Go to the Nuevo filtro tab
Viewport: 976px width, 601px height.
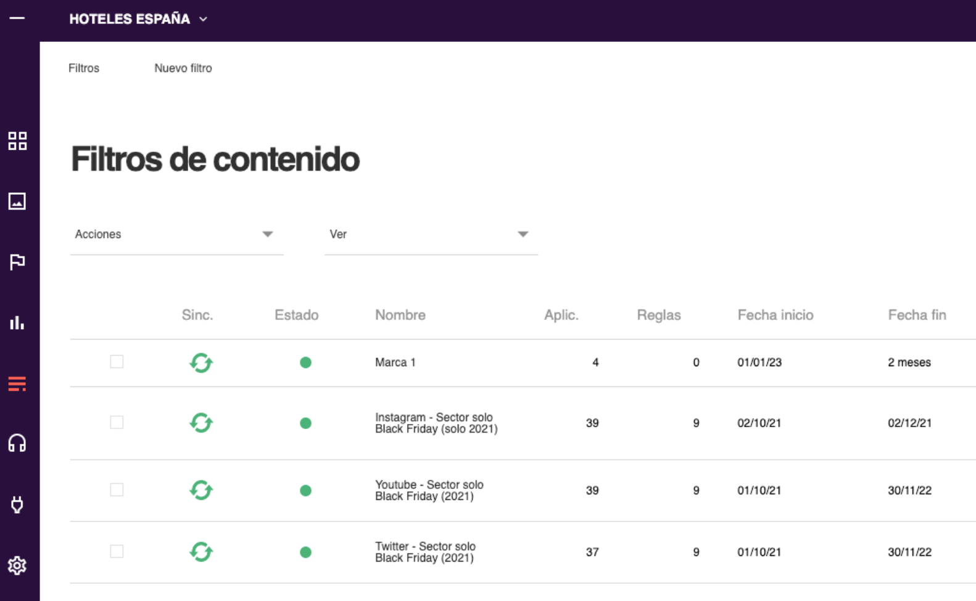[183, 68]
